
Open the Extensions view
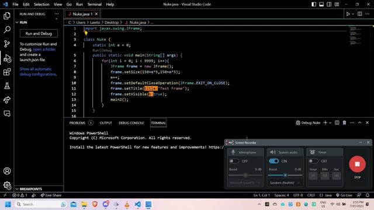tap(7, 72)
